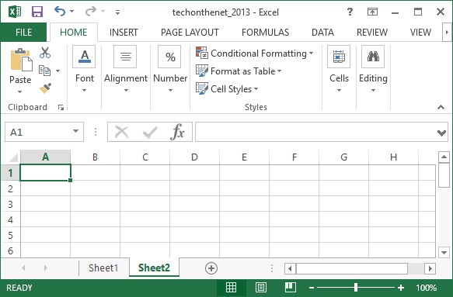Viewport: 453px width, 297px height.
Task: Select row 3 header
Action: (10, 204)
